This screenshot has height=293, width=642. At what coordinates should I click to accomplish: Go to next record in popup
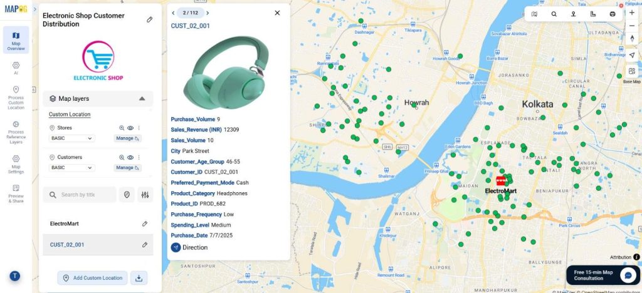pos(208,13)
